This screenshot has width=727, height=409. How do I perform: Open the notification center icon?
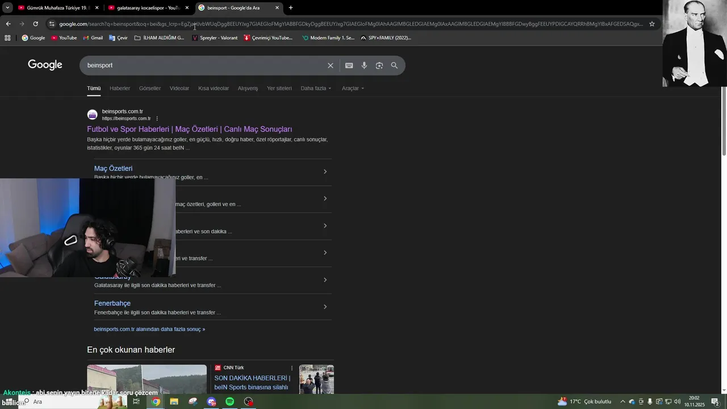pos(715,402)
